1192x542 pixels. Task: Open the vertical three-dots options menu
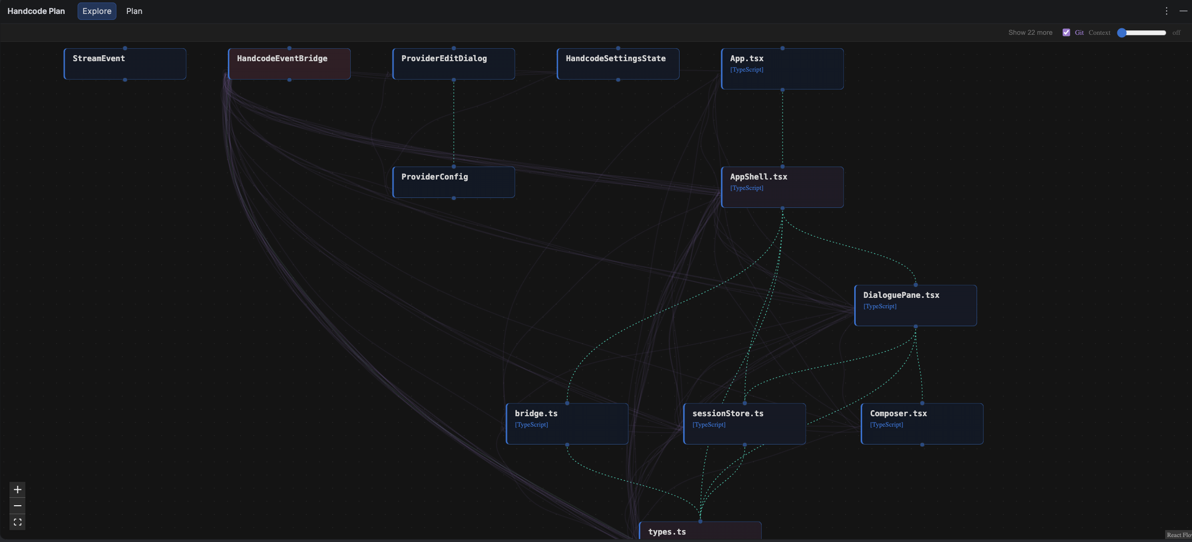(1166, 11)
